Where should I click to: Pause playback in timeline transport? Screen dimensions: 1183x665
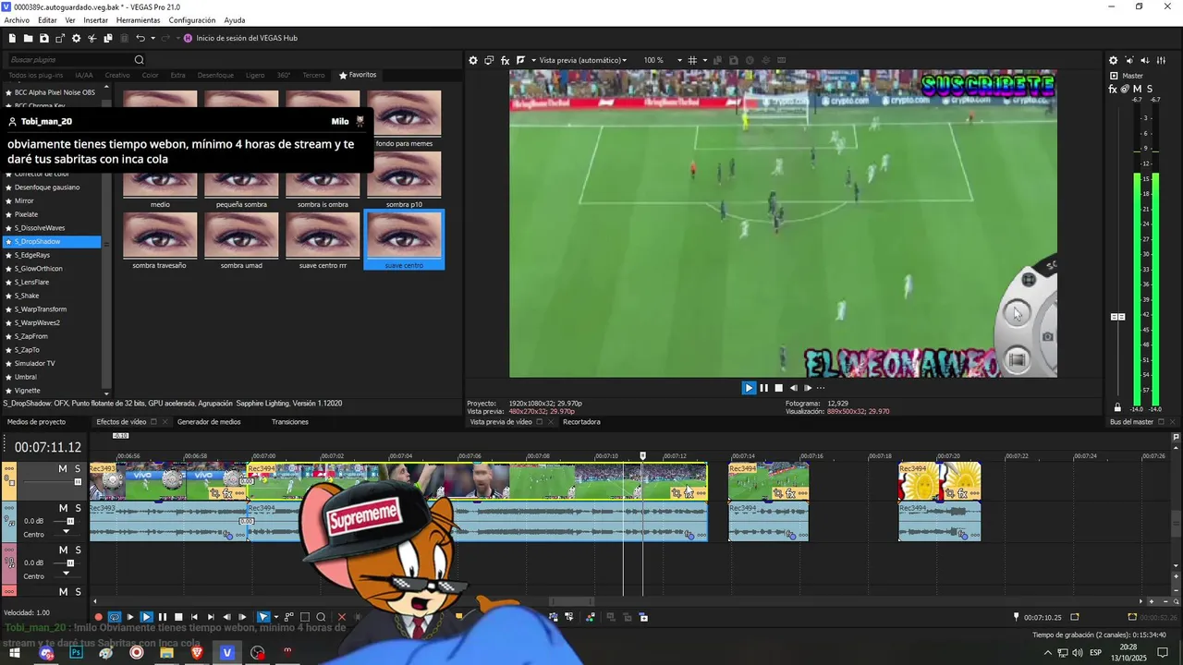(163, 617)
